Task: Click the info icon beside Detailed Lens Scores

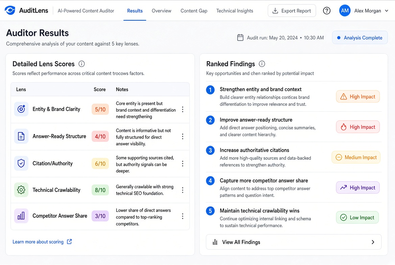Action: point(82,64)
